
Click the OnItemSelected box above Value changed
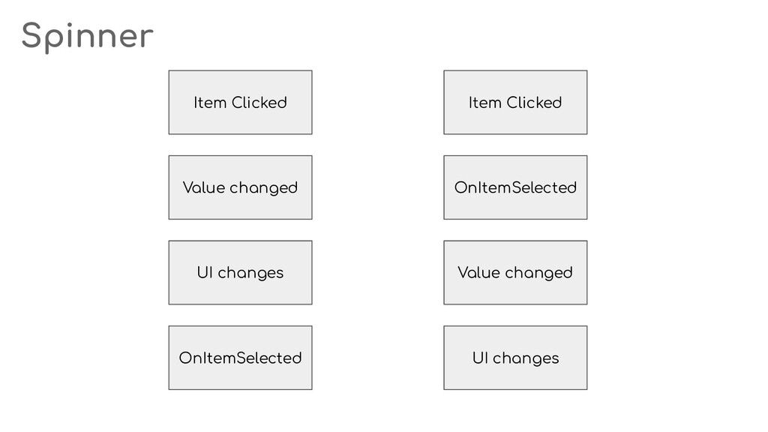[x=515, y=187]
